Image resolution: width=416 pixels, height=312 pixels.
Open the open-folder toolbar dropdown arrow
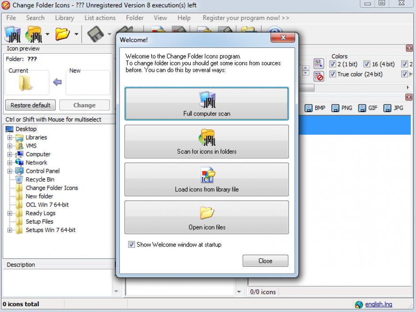pos(77,34)
